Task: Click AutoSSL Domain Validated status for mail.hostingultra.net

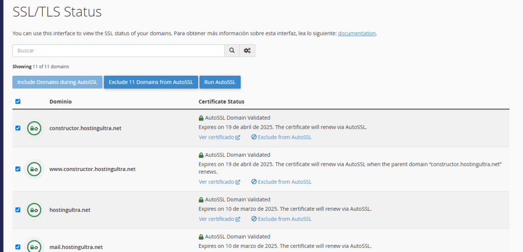Action: point(234,237)
